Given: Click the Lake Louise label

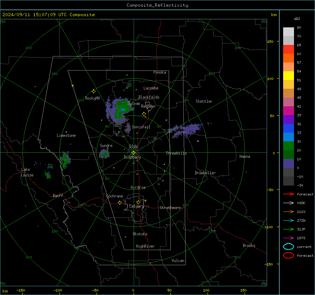Looking at the screenshot, I should pos(27,172).
